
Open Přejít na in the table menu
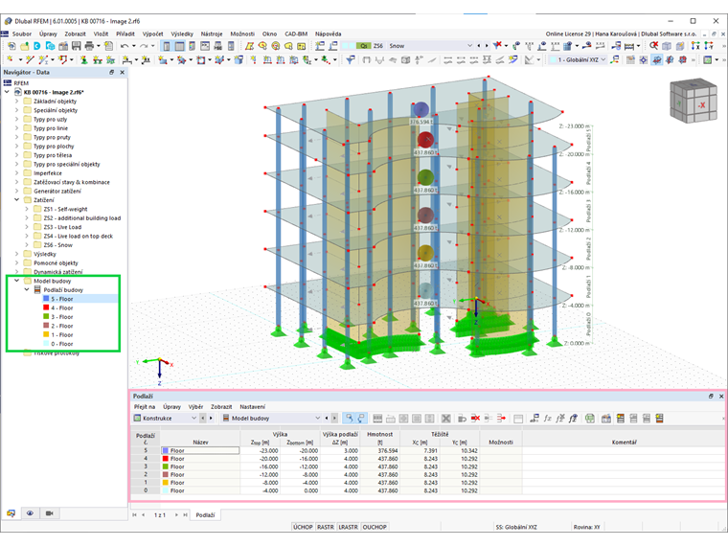pos(145,407)
